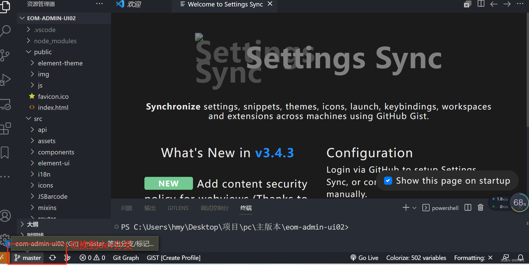Click the master branch in the status bar

click(28, 258)
